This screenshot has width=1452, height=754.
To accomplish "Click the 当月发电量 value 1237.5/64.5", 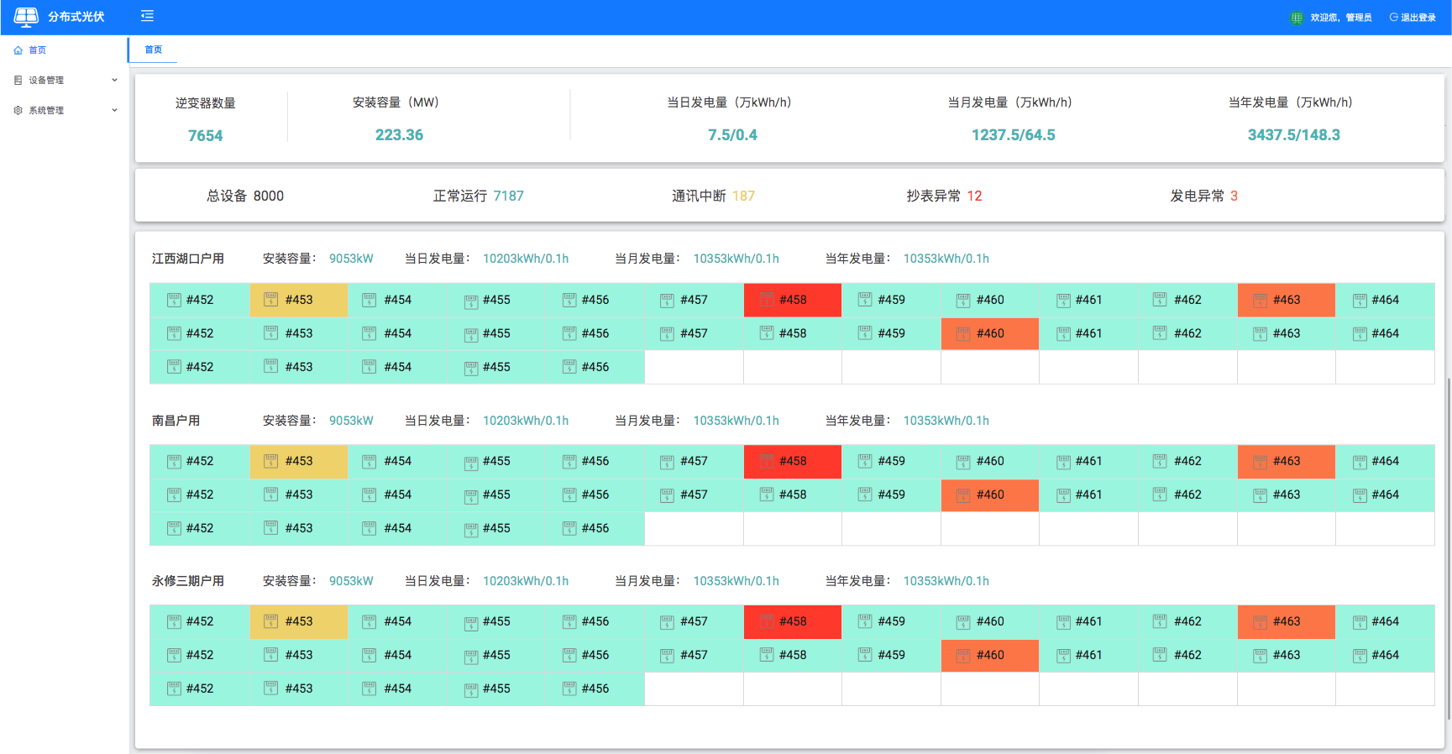I will (x=1014, y=135).
